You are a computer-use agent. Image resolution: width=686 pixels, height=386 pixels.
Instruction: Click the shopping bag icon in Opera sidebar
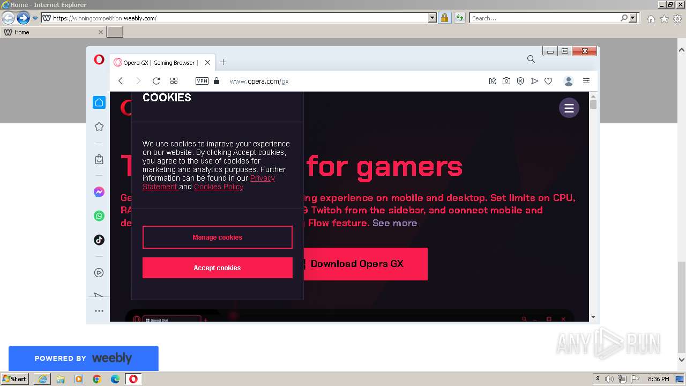point(99,159)
